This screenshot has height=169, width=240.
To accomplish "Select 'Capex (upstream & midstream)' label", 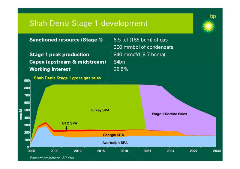I will point(68,62).
